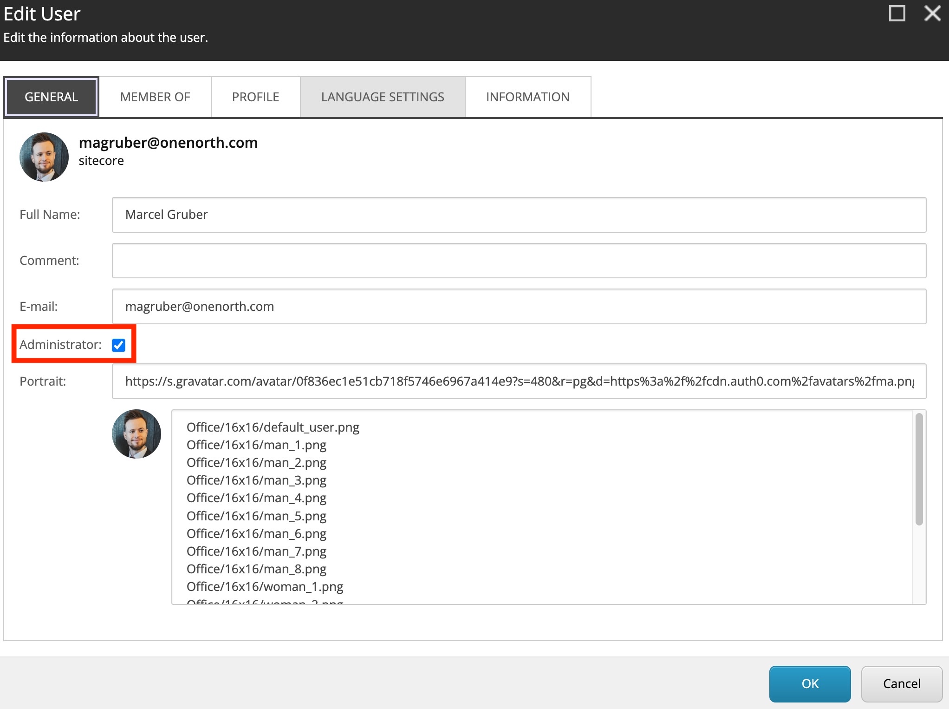Image resolution: width=949 pixels, height=709 pixels.
Task: Maximize the Edit User dialog
Action: coord(897,13)
